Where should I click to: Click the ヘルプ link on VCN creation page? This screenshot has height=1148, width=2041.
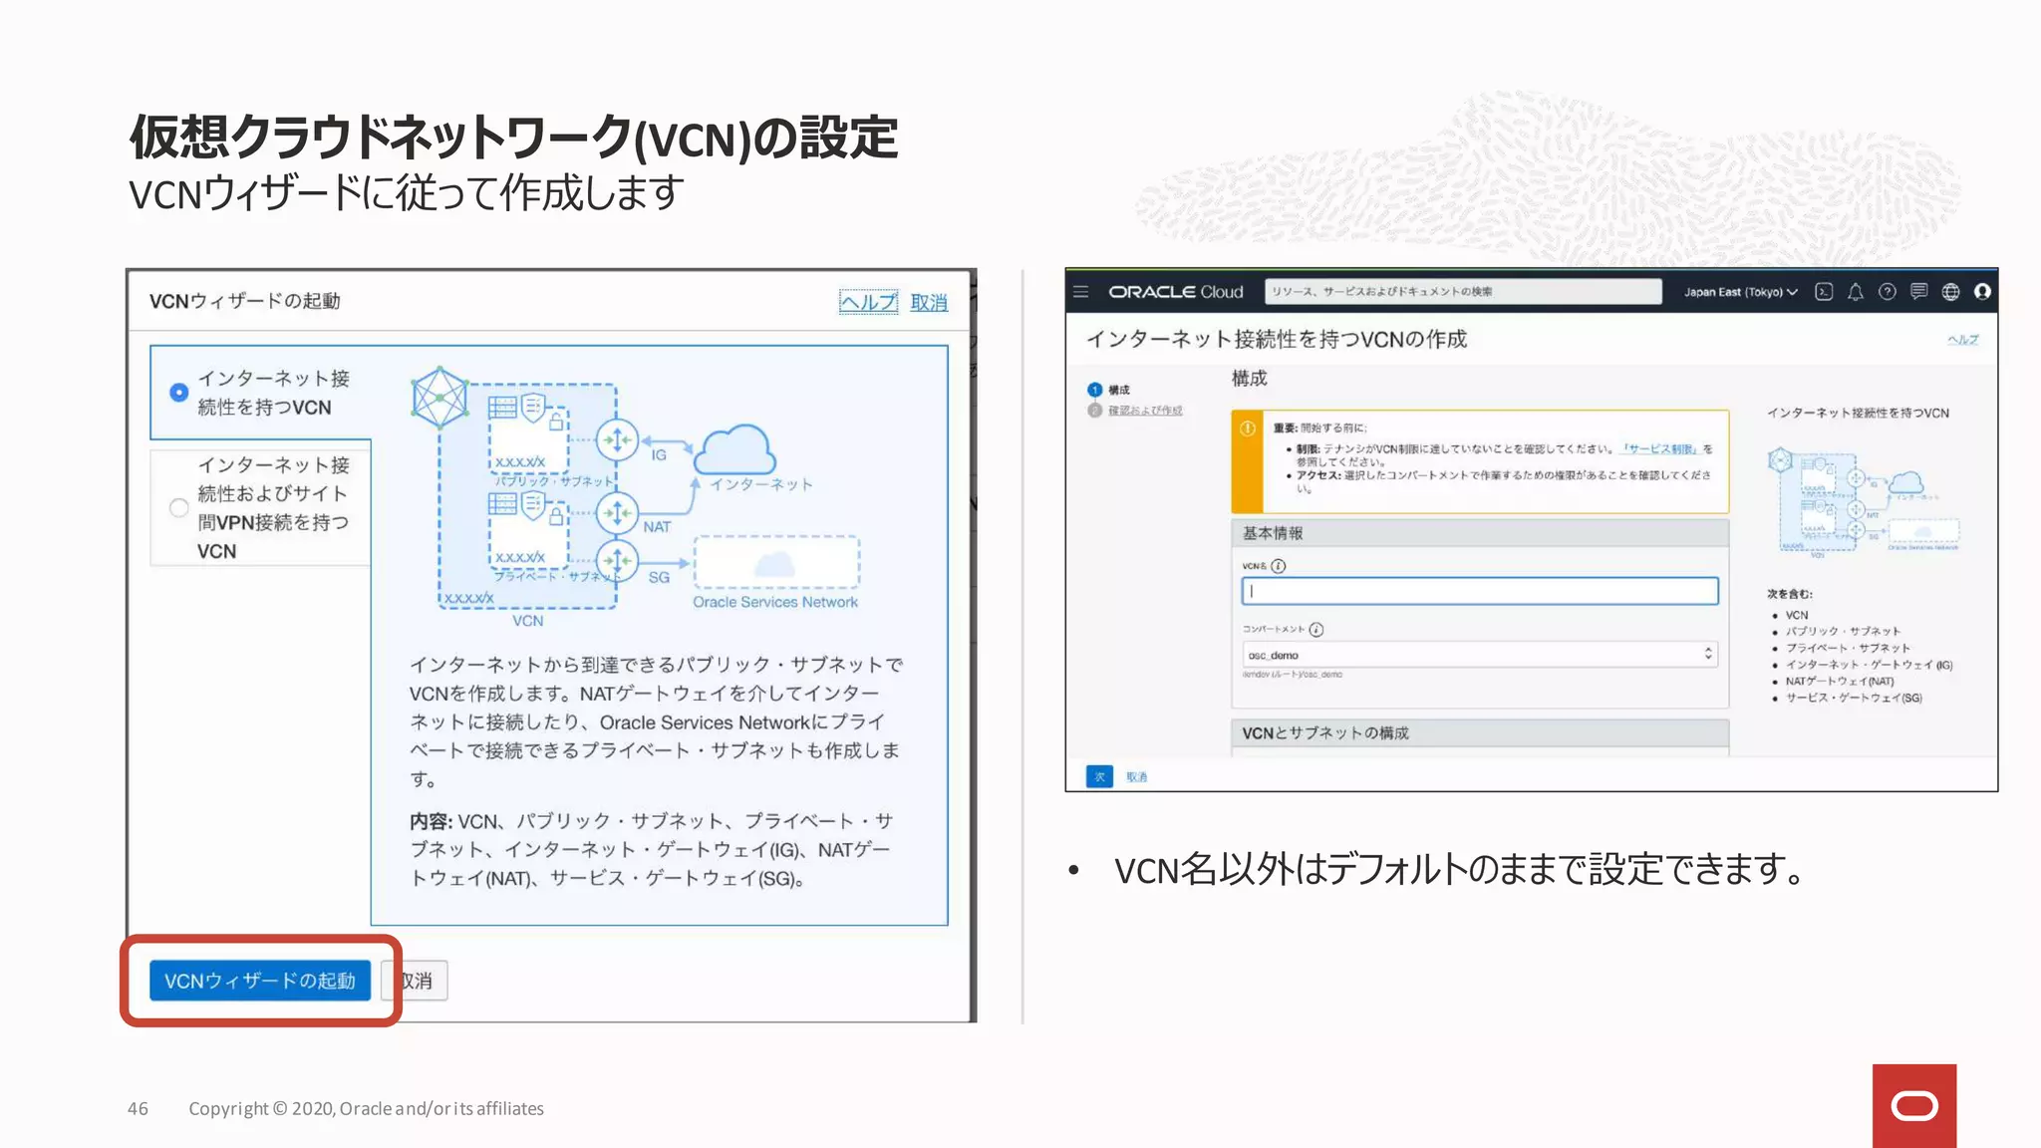pos(1963,340)
